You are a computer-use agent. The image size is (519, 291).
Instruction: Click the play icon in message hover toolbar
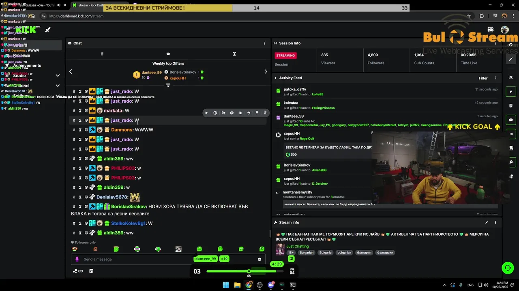206,113
